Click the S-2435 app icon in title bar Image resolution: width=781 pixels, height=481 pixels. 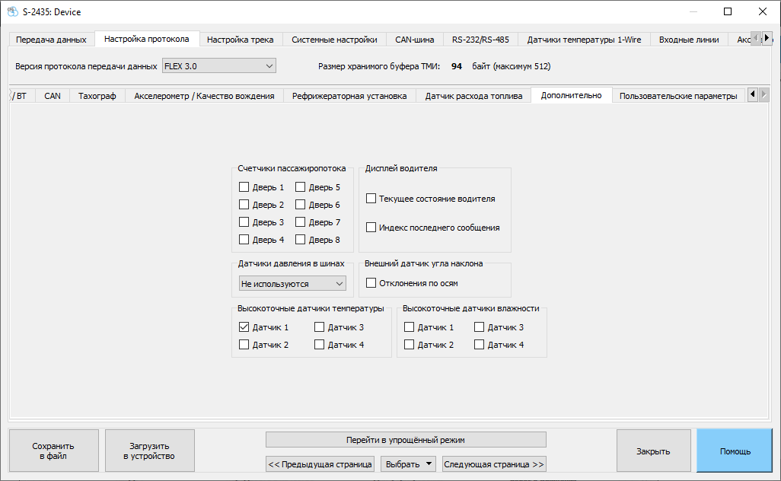(12, 11)
